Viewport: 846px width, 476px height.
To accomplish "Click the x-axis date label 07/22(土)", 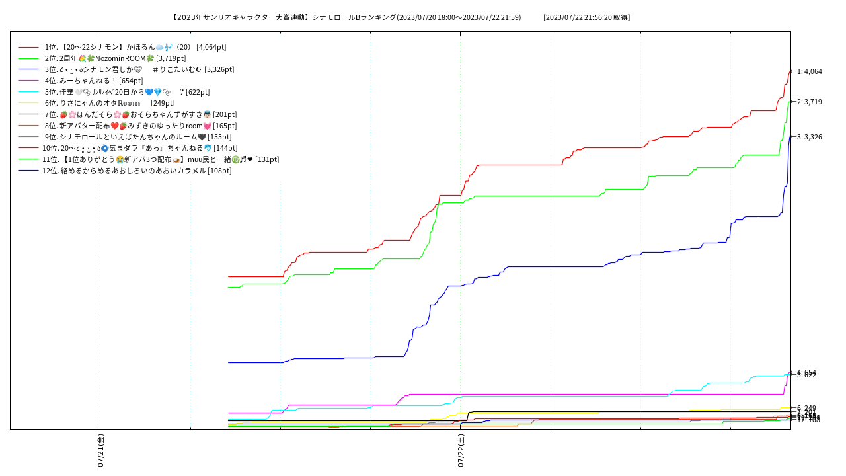I will pyautogui.click(x=461, y=451).
